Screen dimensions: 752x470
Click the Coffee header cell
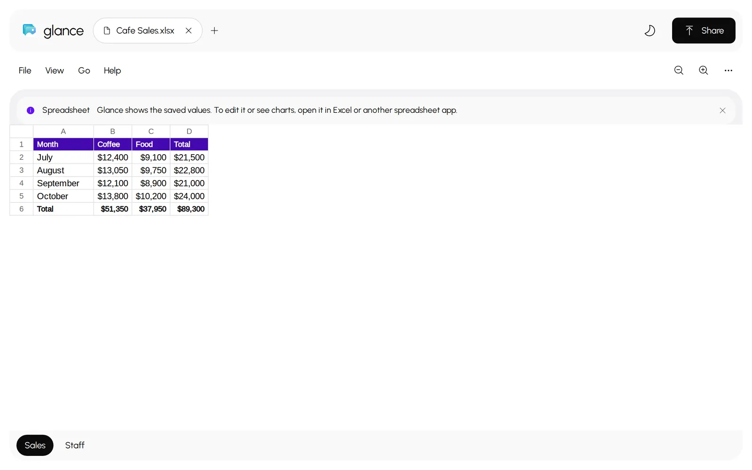[113, 144]
